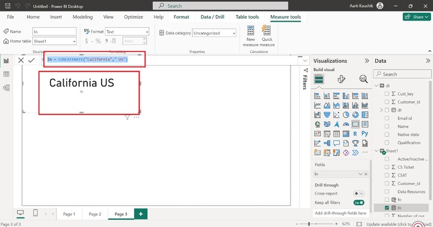
Task: Click Quick measure in ribbon
Action: pos(267,36)
